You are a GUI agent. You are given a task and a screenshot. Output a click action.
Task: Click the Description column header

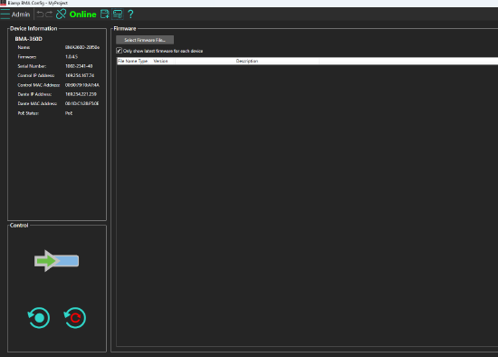point(247,61)
